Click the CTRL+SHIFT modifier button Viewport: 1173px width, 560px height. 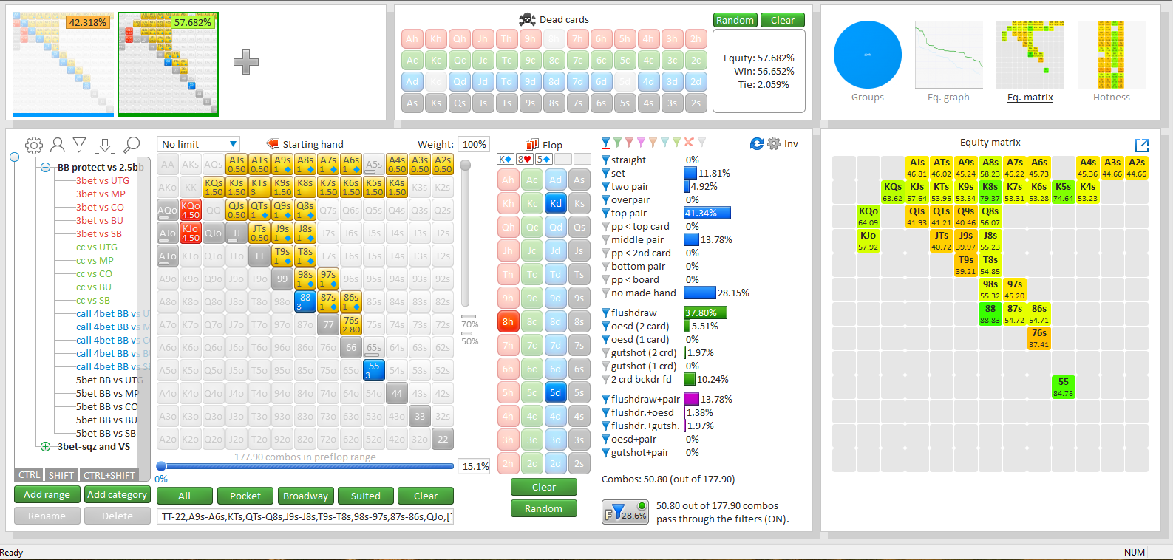pyautogui.click(x=109, y=475)
